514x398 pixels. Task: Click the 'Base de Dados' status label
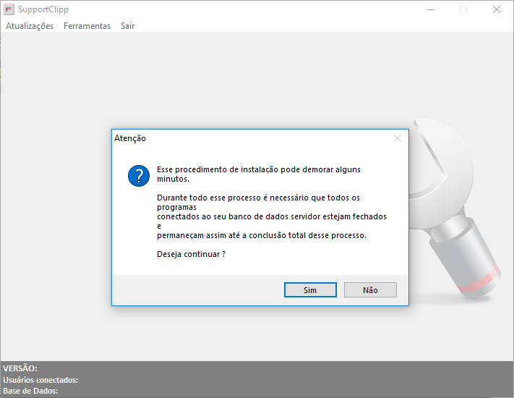coord(30,391)
